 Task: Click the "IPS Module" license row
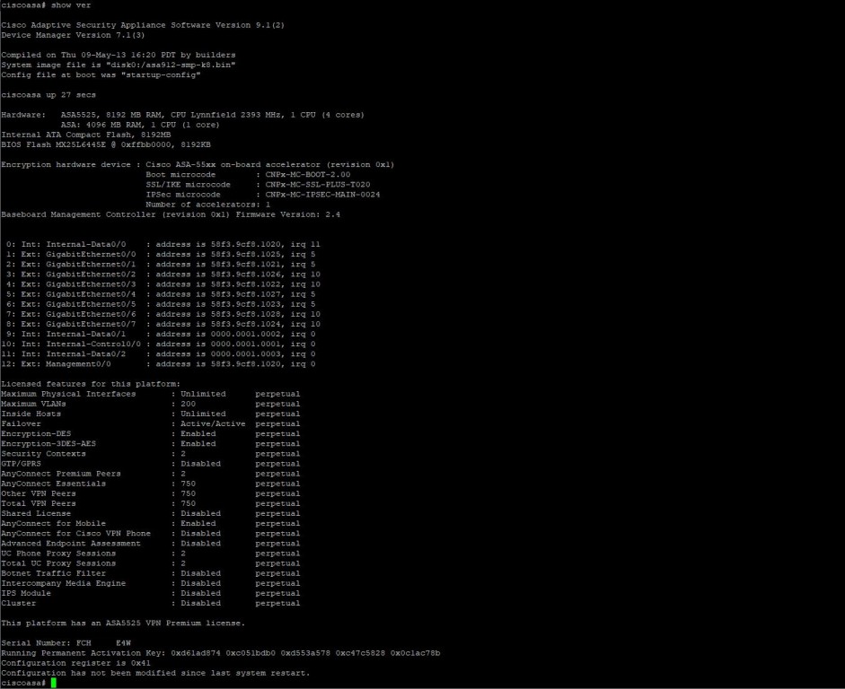151,593
